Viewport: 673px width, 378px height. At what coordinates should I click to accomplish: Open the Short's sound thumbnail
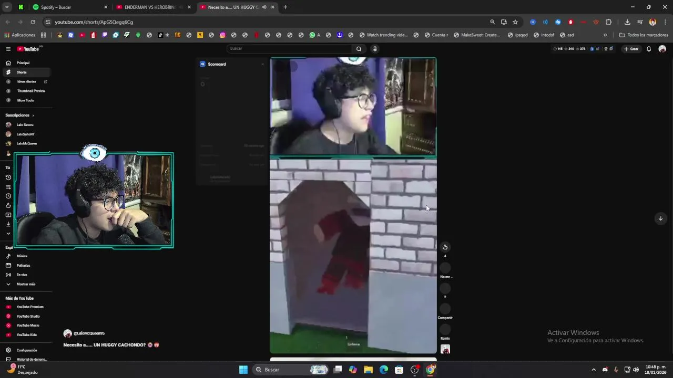coord(445,349)
